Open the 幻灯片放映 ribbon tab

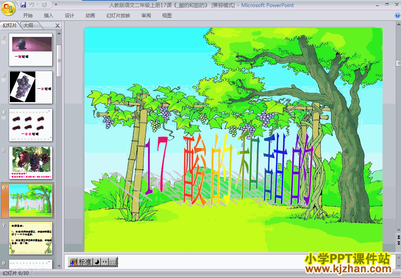pyautogui.click(x=118, y=16)
